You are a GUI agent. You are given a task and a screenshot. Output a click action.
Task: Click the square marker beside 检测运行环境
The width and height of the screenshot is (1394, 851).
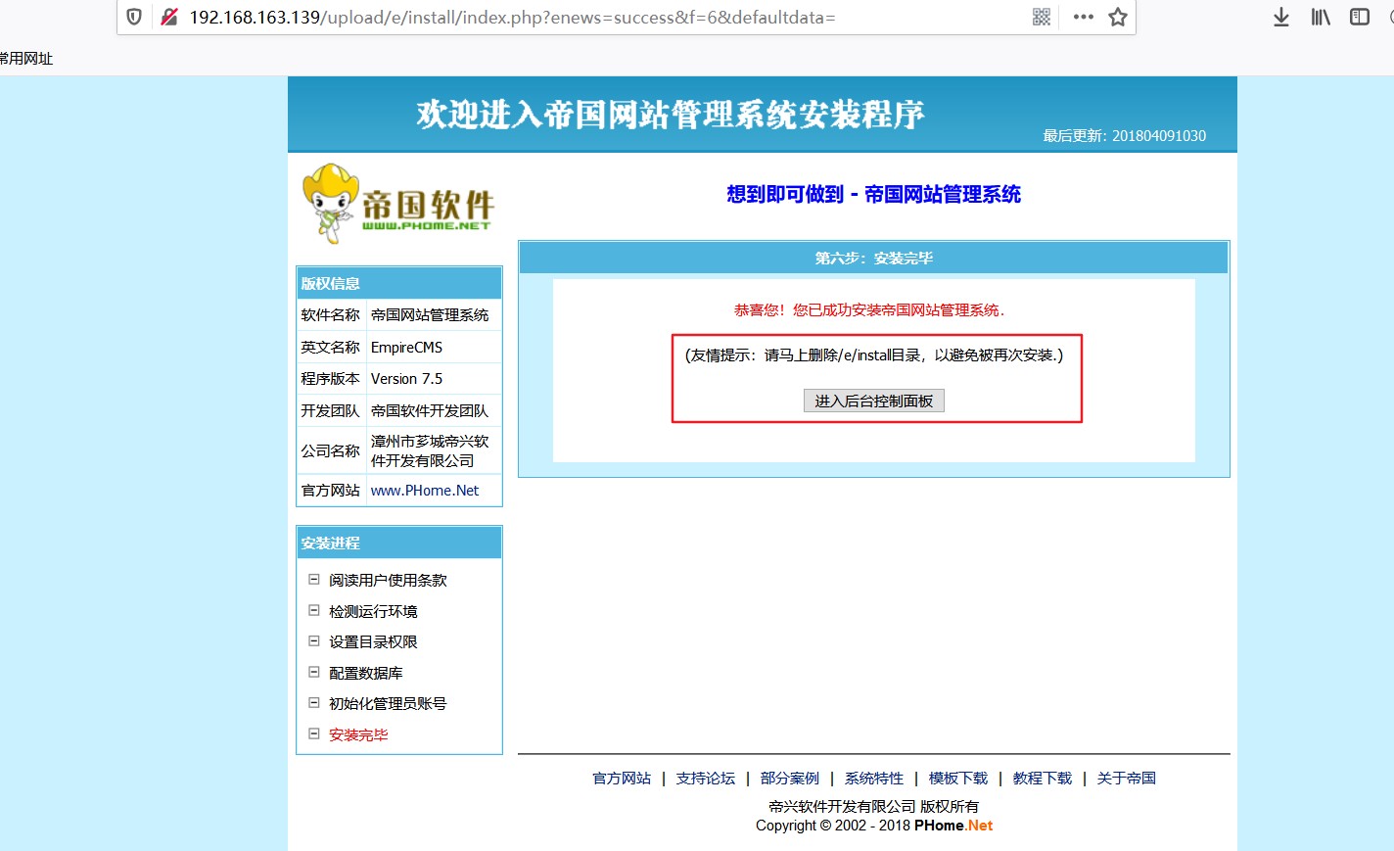pyautogui.click(x=314, y=610)
